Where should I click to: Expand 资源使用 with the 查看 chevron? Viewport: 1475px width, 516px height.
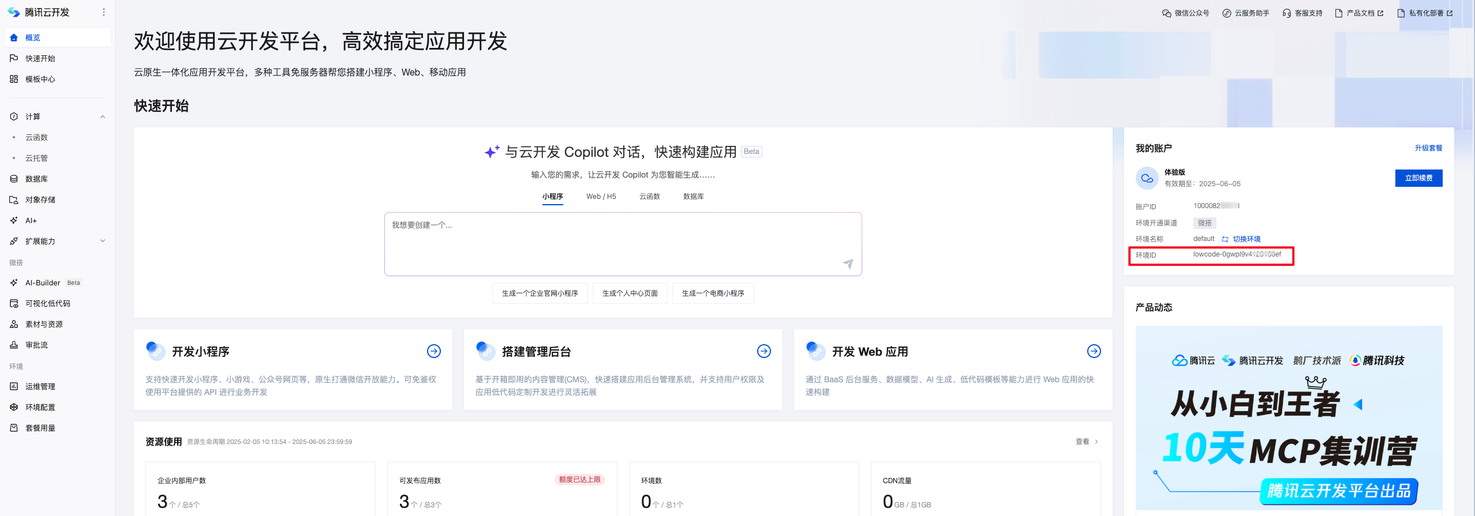coord(1096,442)
